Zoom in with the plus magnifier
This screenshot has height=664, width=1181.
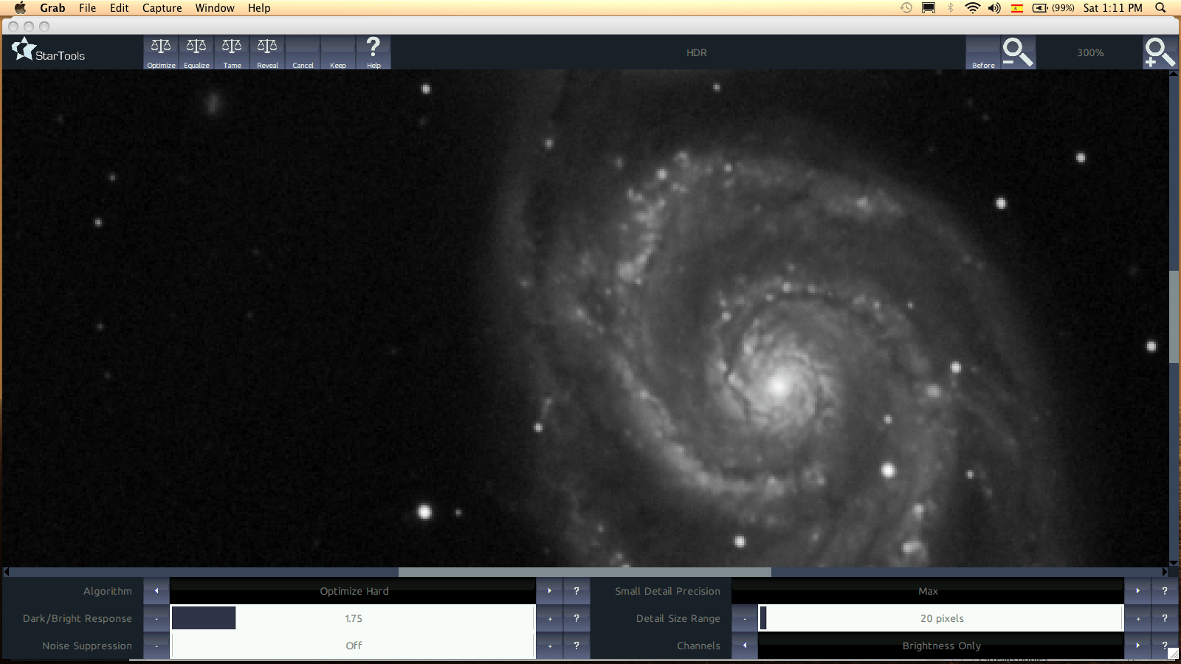coord(1159,52)
